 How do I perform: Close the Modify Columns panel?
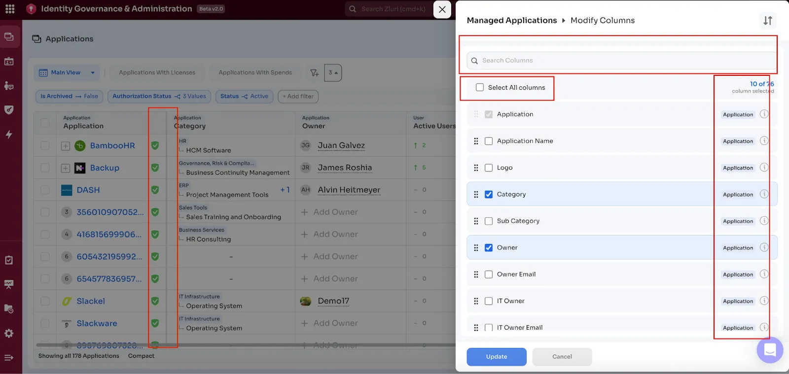442,9
